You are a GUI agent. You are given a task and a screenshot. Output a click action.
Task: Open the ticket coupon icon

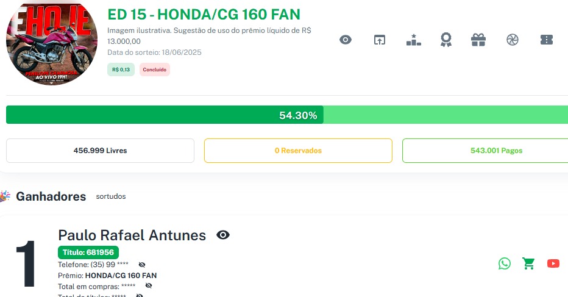click(547, 40)
